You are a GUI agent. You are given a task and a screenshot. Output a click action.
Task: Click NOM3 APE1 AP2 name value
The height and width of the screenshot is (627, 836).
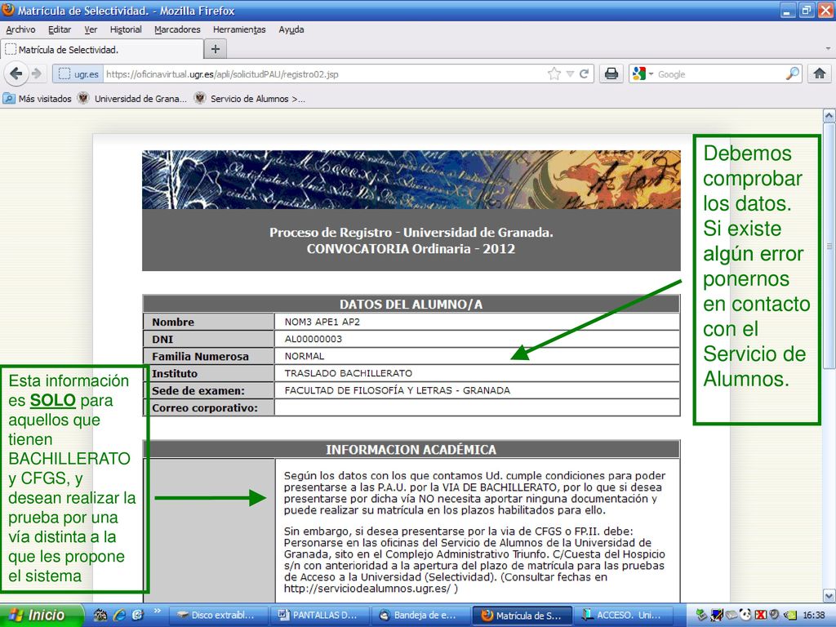(322, 322)
